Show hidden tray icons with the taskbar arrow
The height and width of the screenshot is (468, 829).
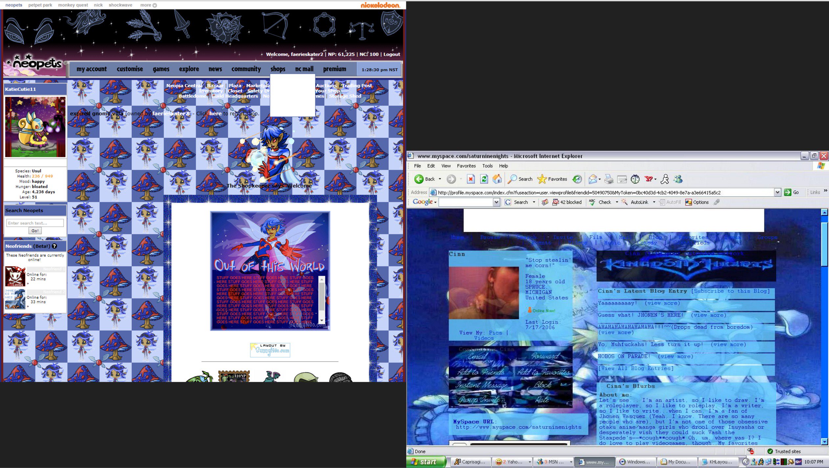[x=746, y=462]
